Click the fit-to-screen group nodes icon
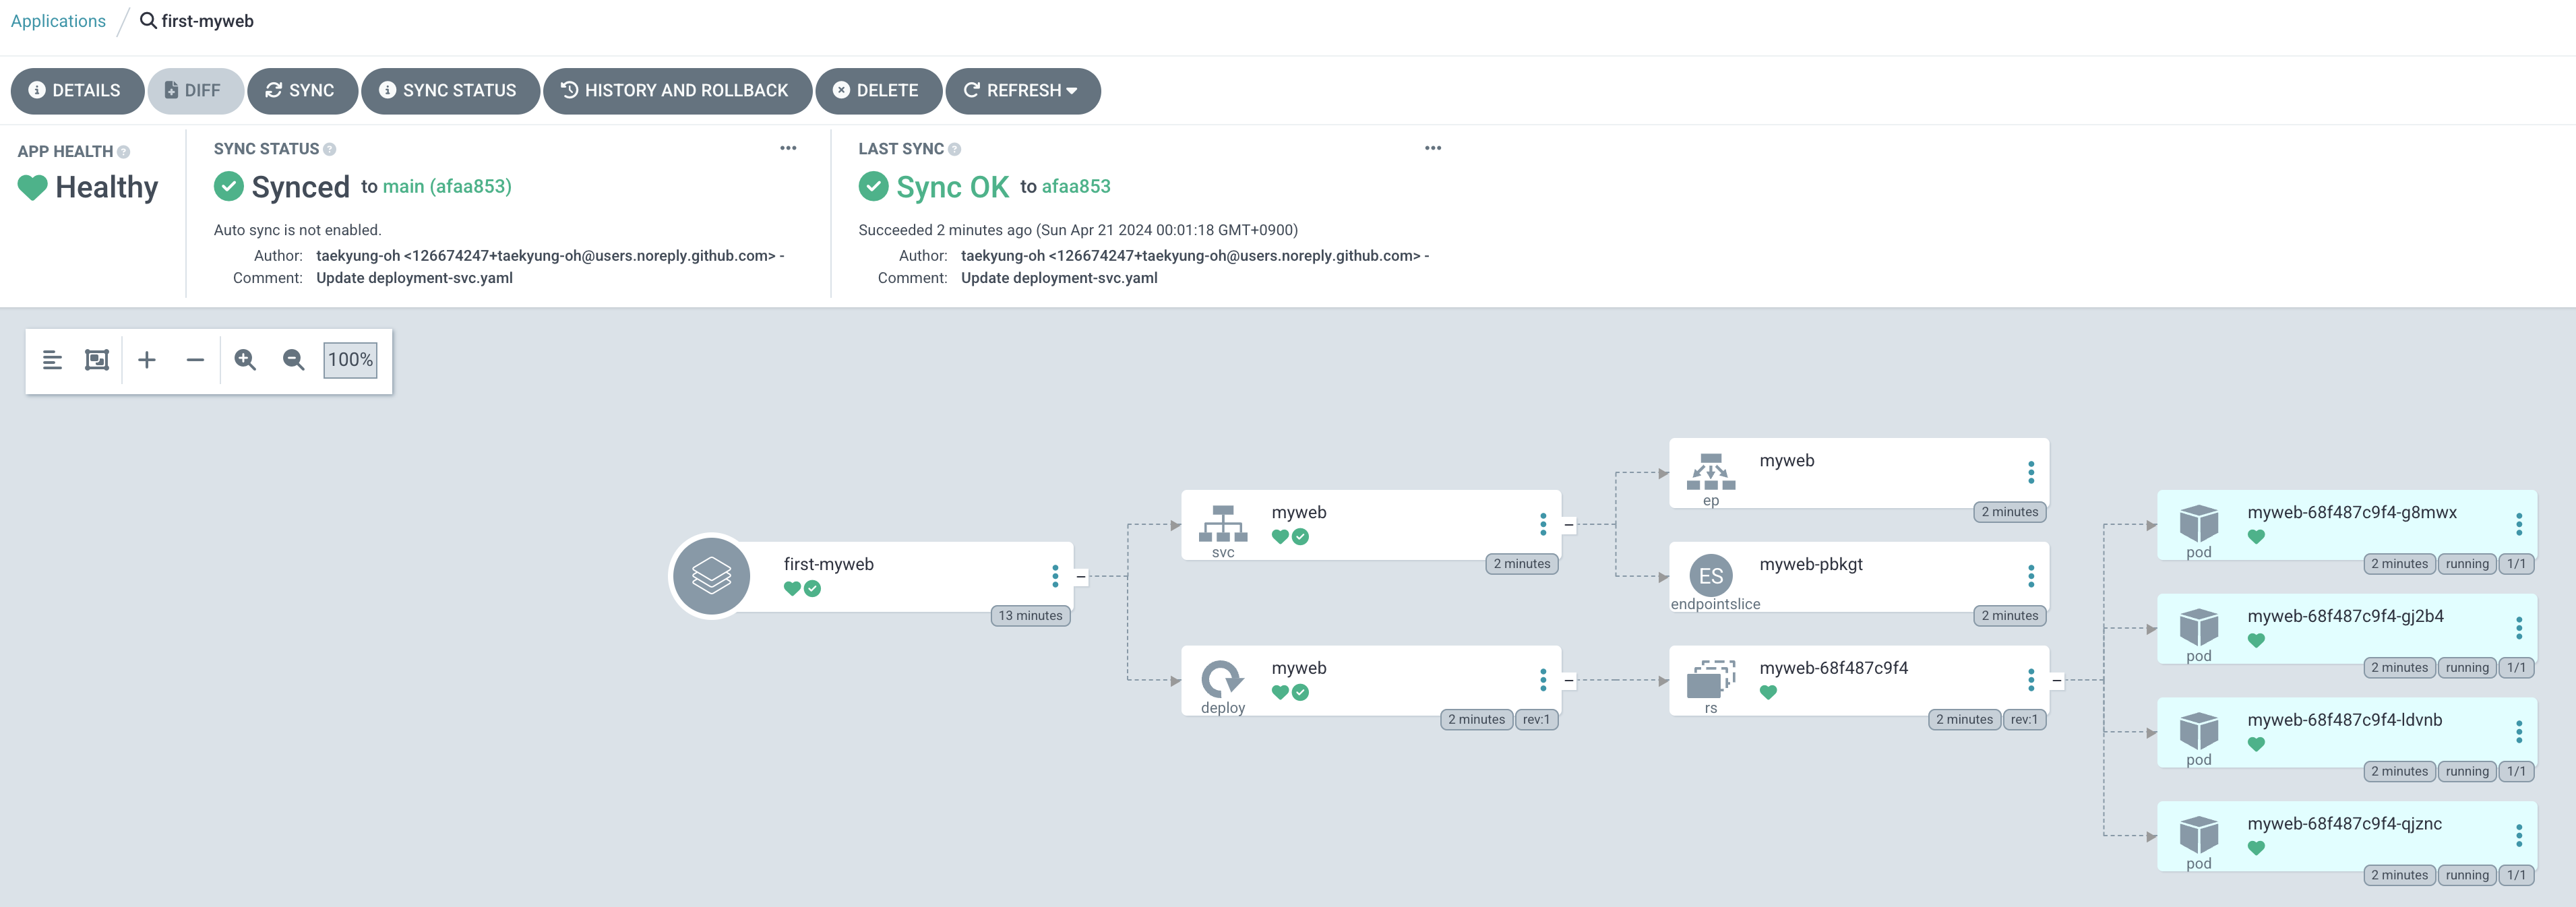The image size is (2576, 907). point(97,360)
